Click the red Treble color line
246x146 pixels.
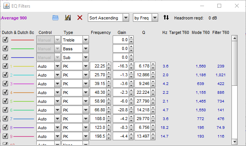(23, 40)
